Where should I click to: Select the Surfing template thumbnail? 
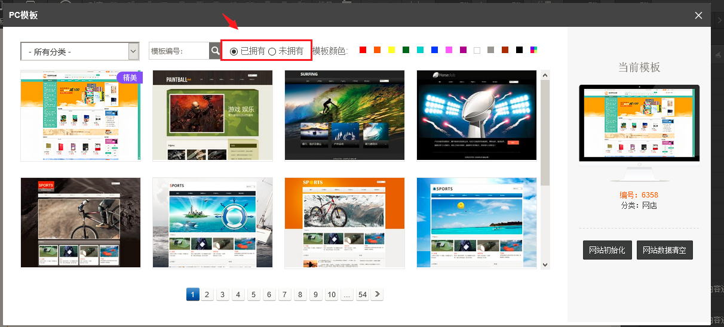tap(345, 115)
